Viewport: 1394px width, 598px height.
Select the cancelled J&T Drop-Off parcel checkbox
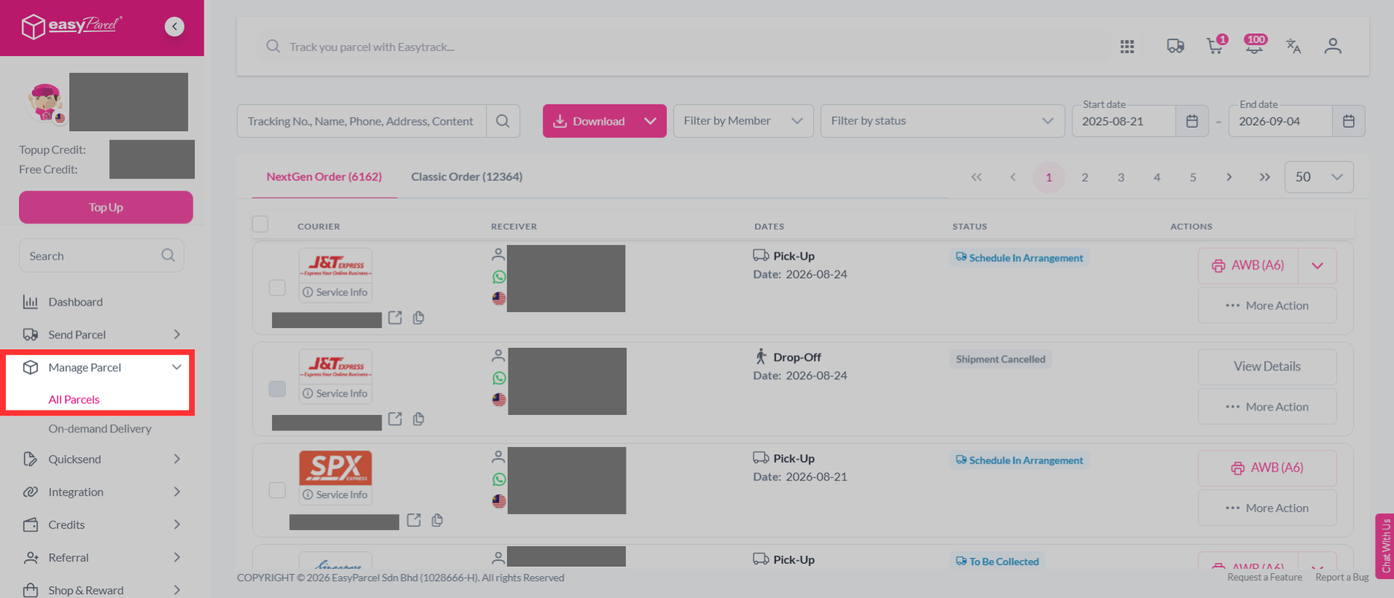click(x=277, y=389)
